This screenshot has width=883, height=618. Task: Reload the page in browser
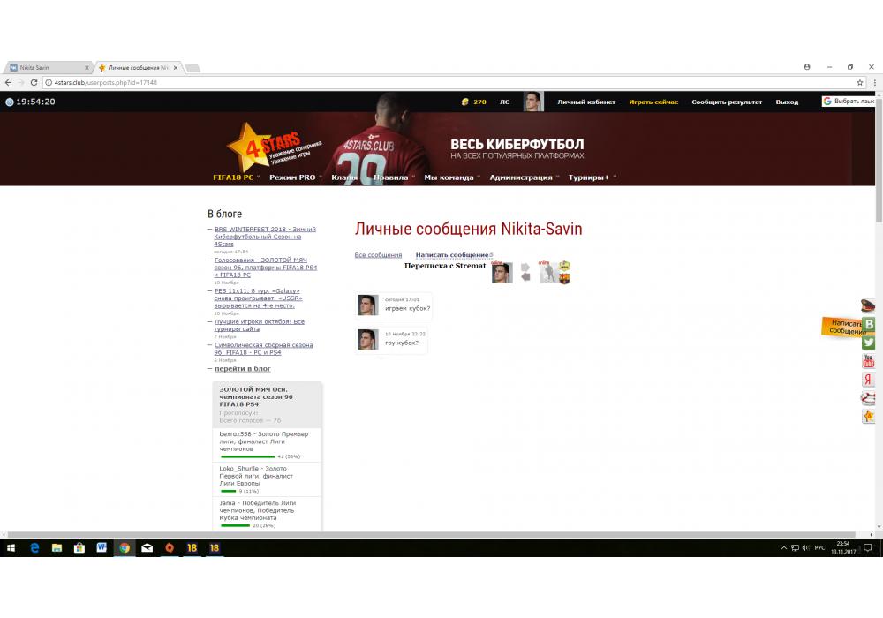click(x=33, y=82)
